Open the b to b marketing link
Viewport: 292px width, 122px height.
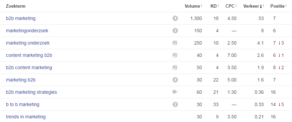tap(23, 104)
